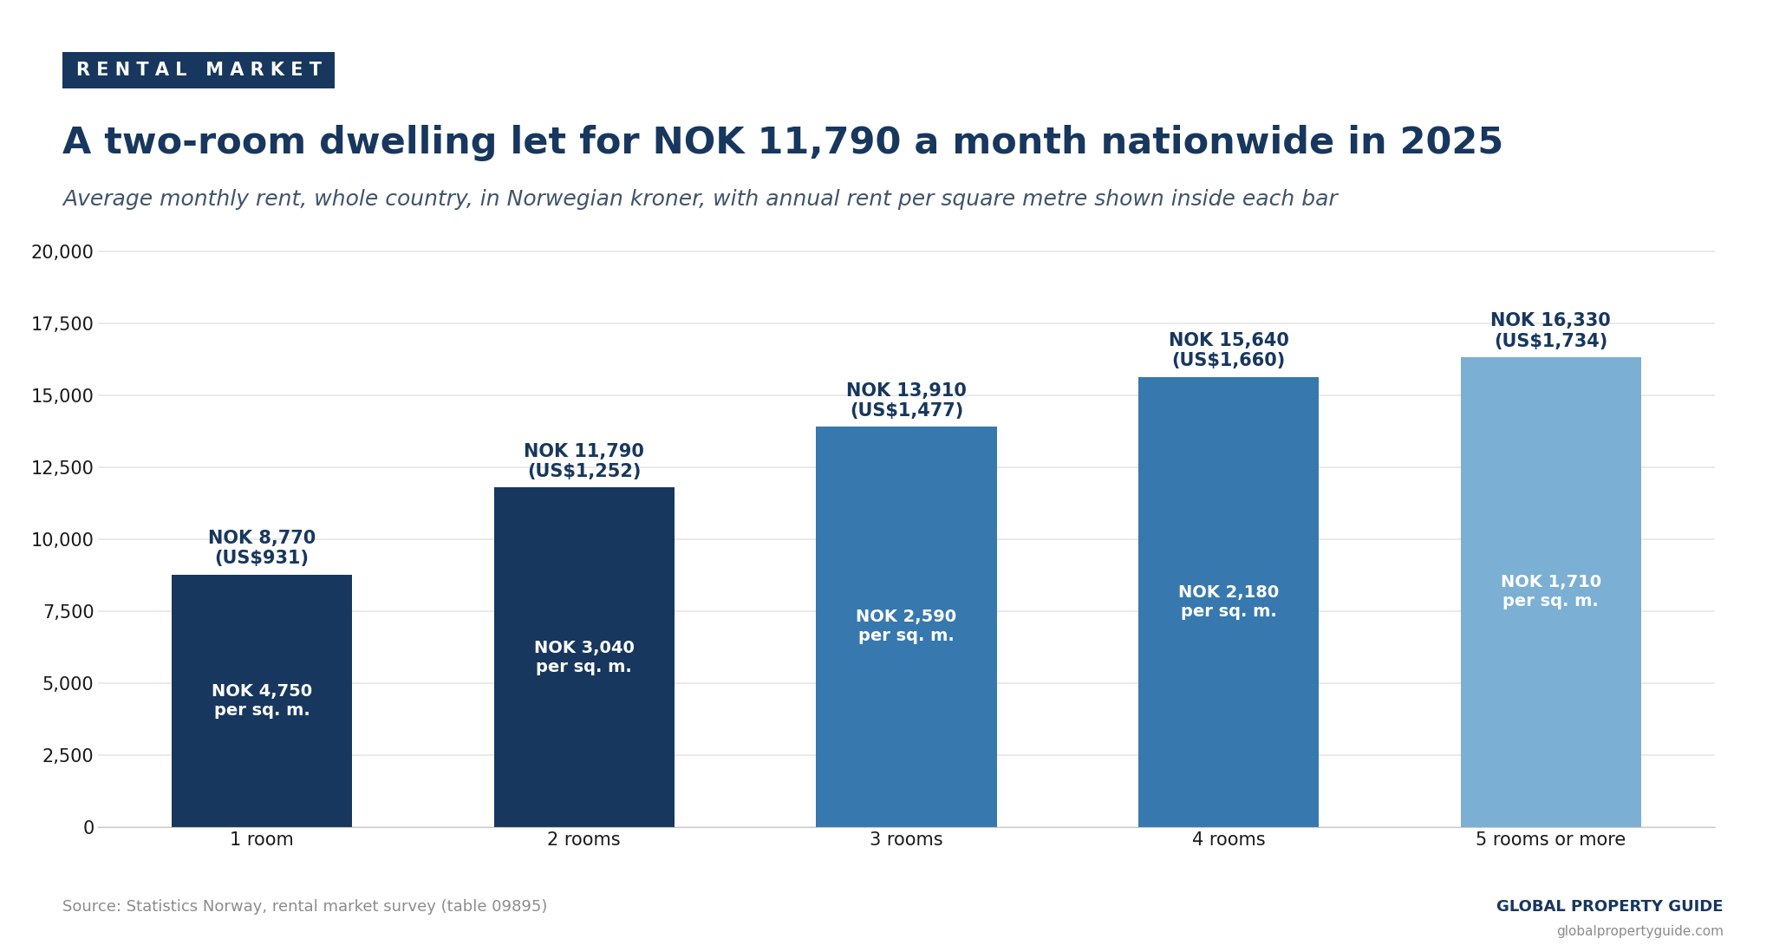1786x945 pixels.
Task: Click the 15,000 y-axis tick label
Action: 62,396
